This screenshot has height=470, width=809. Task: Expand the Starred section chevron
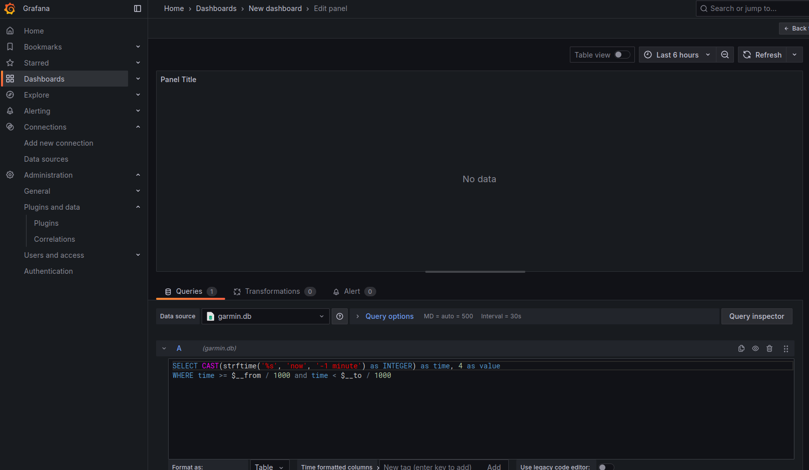pyautogui.click(x=138, y=63)
